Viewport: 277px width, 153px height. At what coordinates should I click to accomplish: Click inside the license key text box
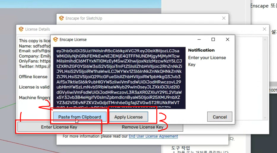(119, 78)
